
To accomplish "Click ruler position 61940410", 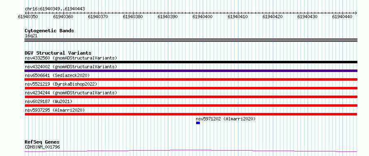I will coord(238,17).
